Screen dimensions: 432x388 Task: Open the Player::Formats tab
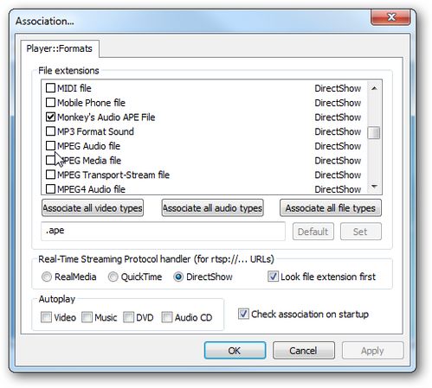click(x=60, y=48)
